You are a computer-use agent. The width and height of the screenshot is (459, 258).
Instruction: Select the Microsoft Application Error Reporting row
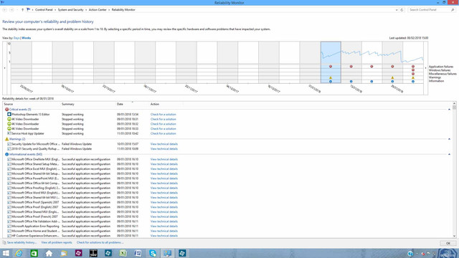pyautogui.click(x=93, y=226)
